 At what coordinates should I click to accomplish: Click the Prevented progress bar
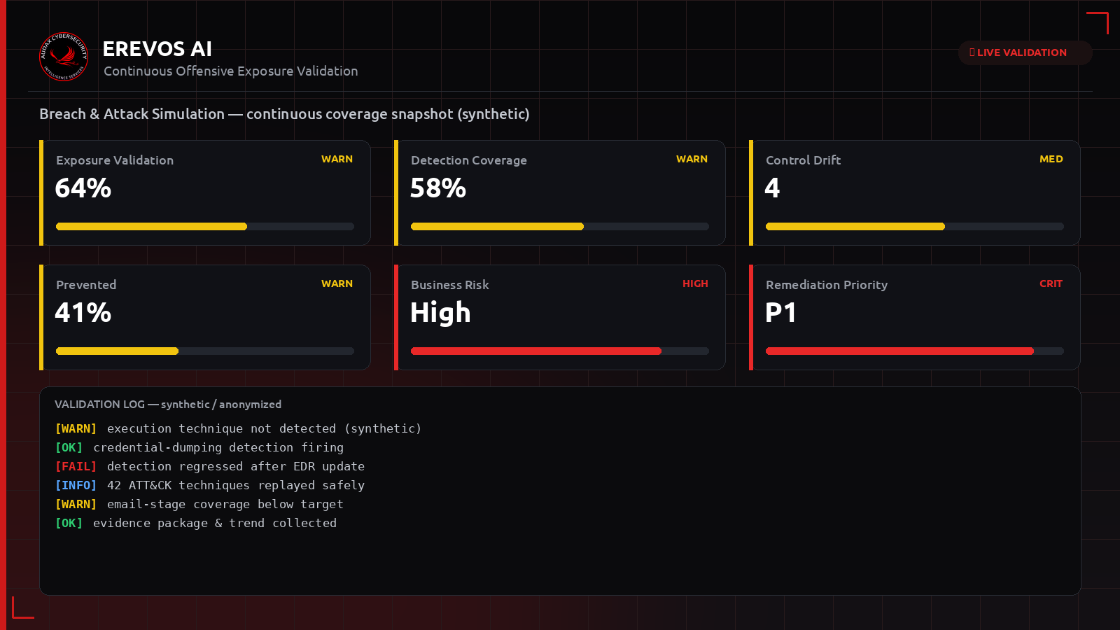pos(205,351)
